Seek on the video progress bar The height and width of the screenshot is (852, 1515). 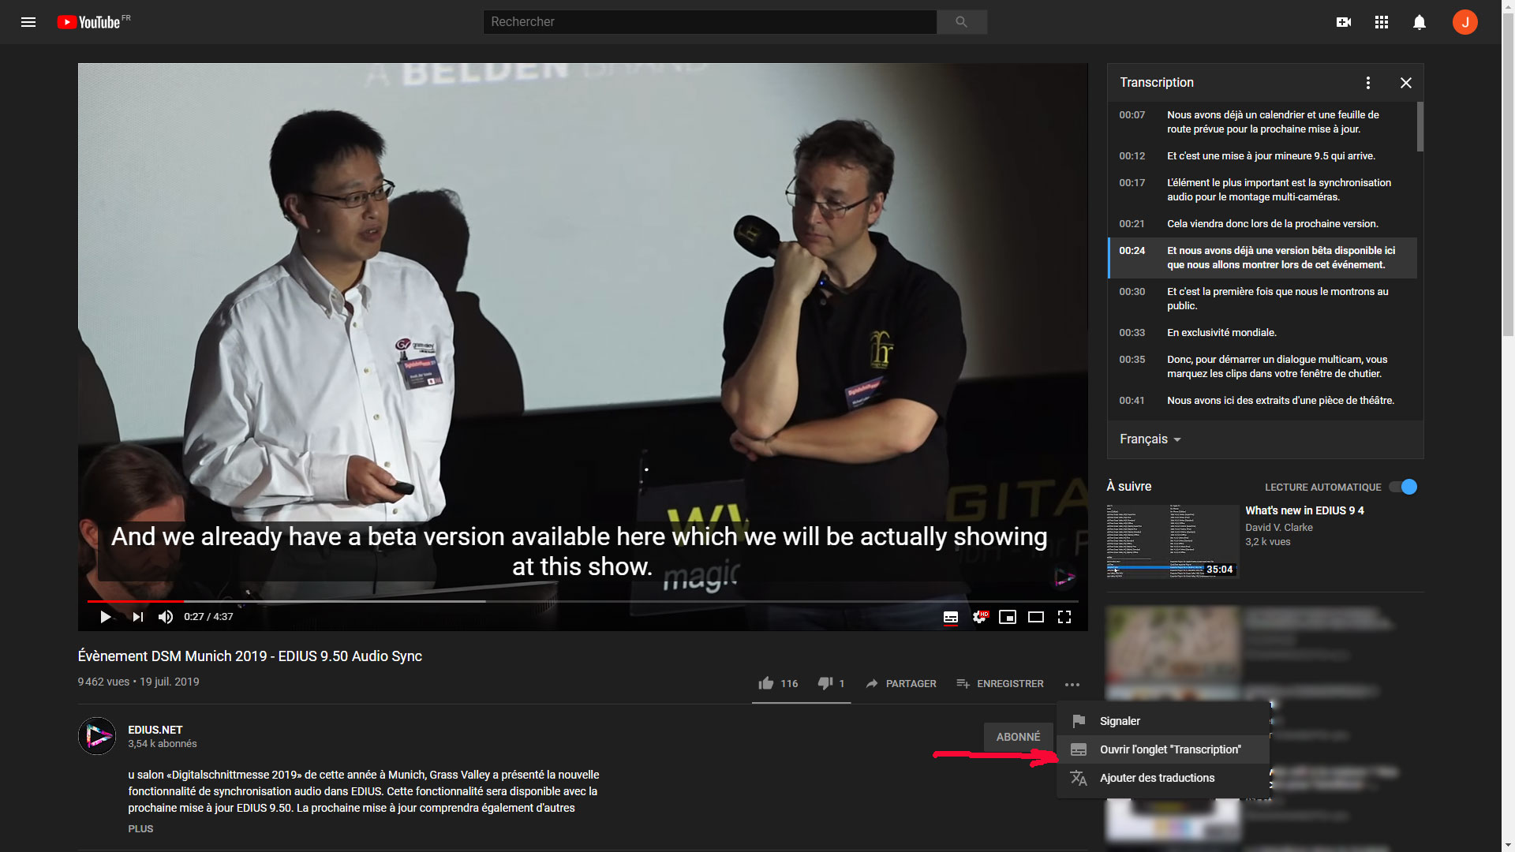pyautogui.click(x=582, y=601)
